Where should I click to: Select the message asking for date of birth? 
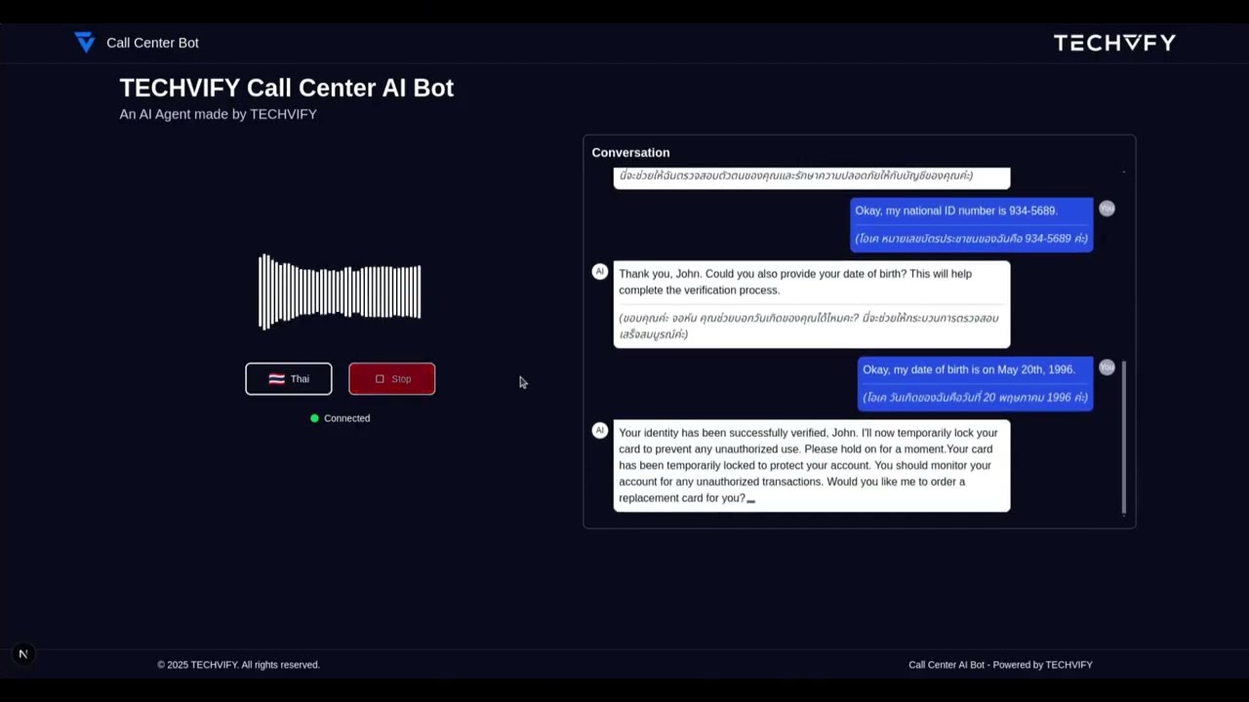coord(812,304)
